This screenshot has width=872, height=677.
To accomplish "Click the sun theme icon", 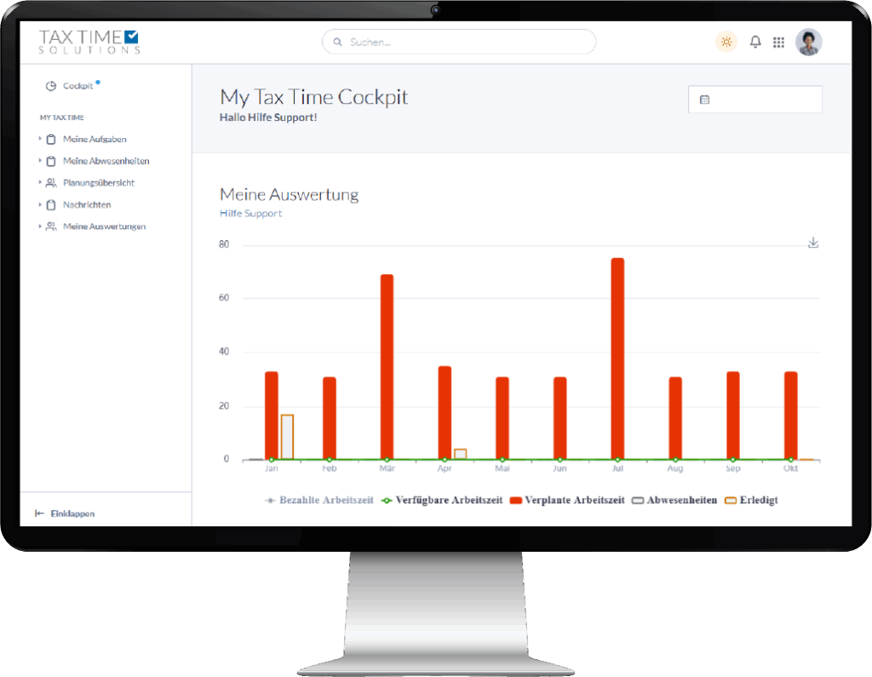I will click(726, 42).
